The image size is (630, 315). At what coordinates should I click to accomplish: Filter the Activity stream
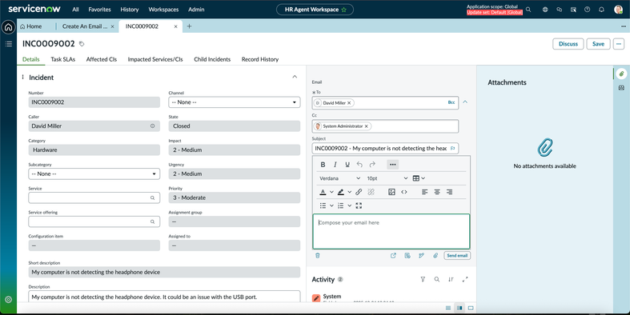pyautogui.click(x=423, y=279)
